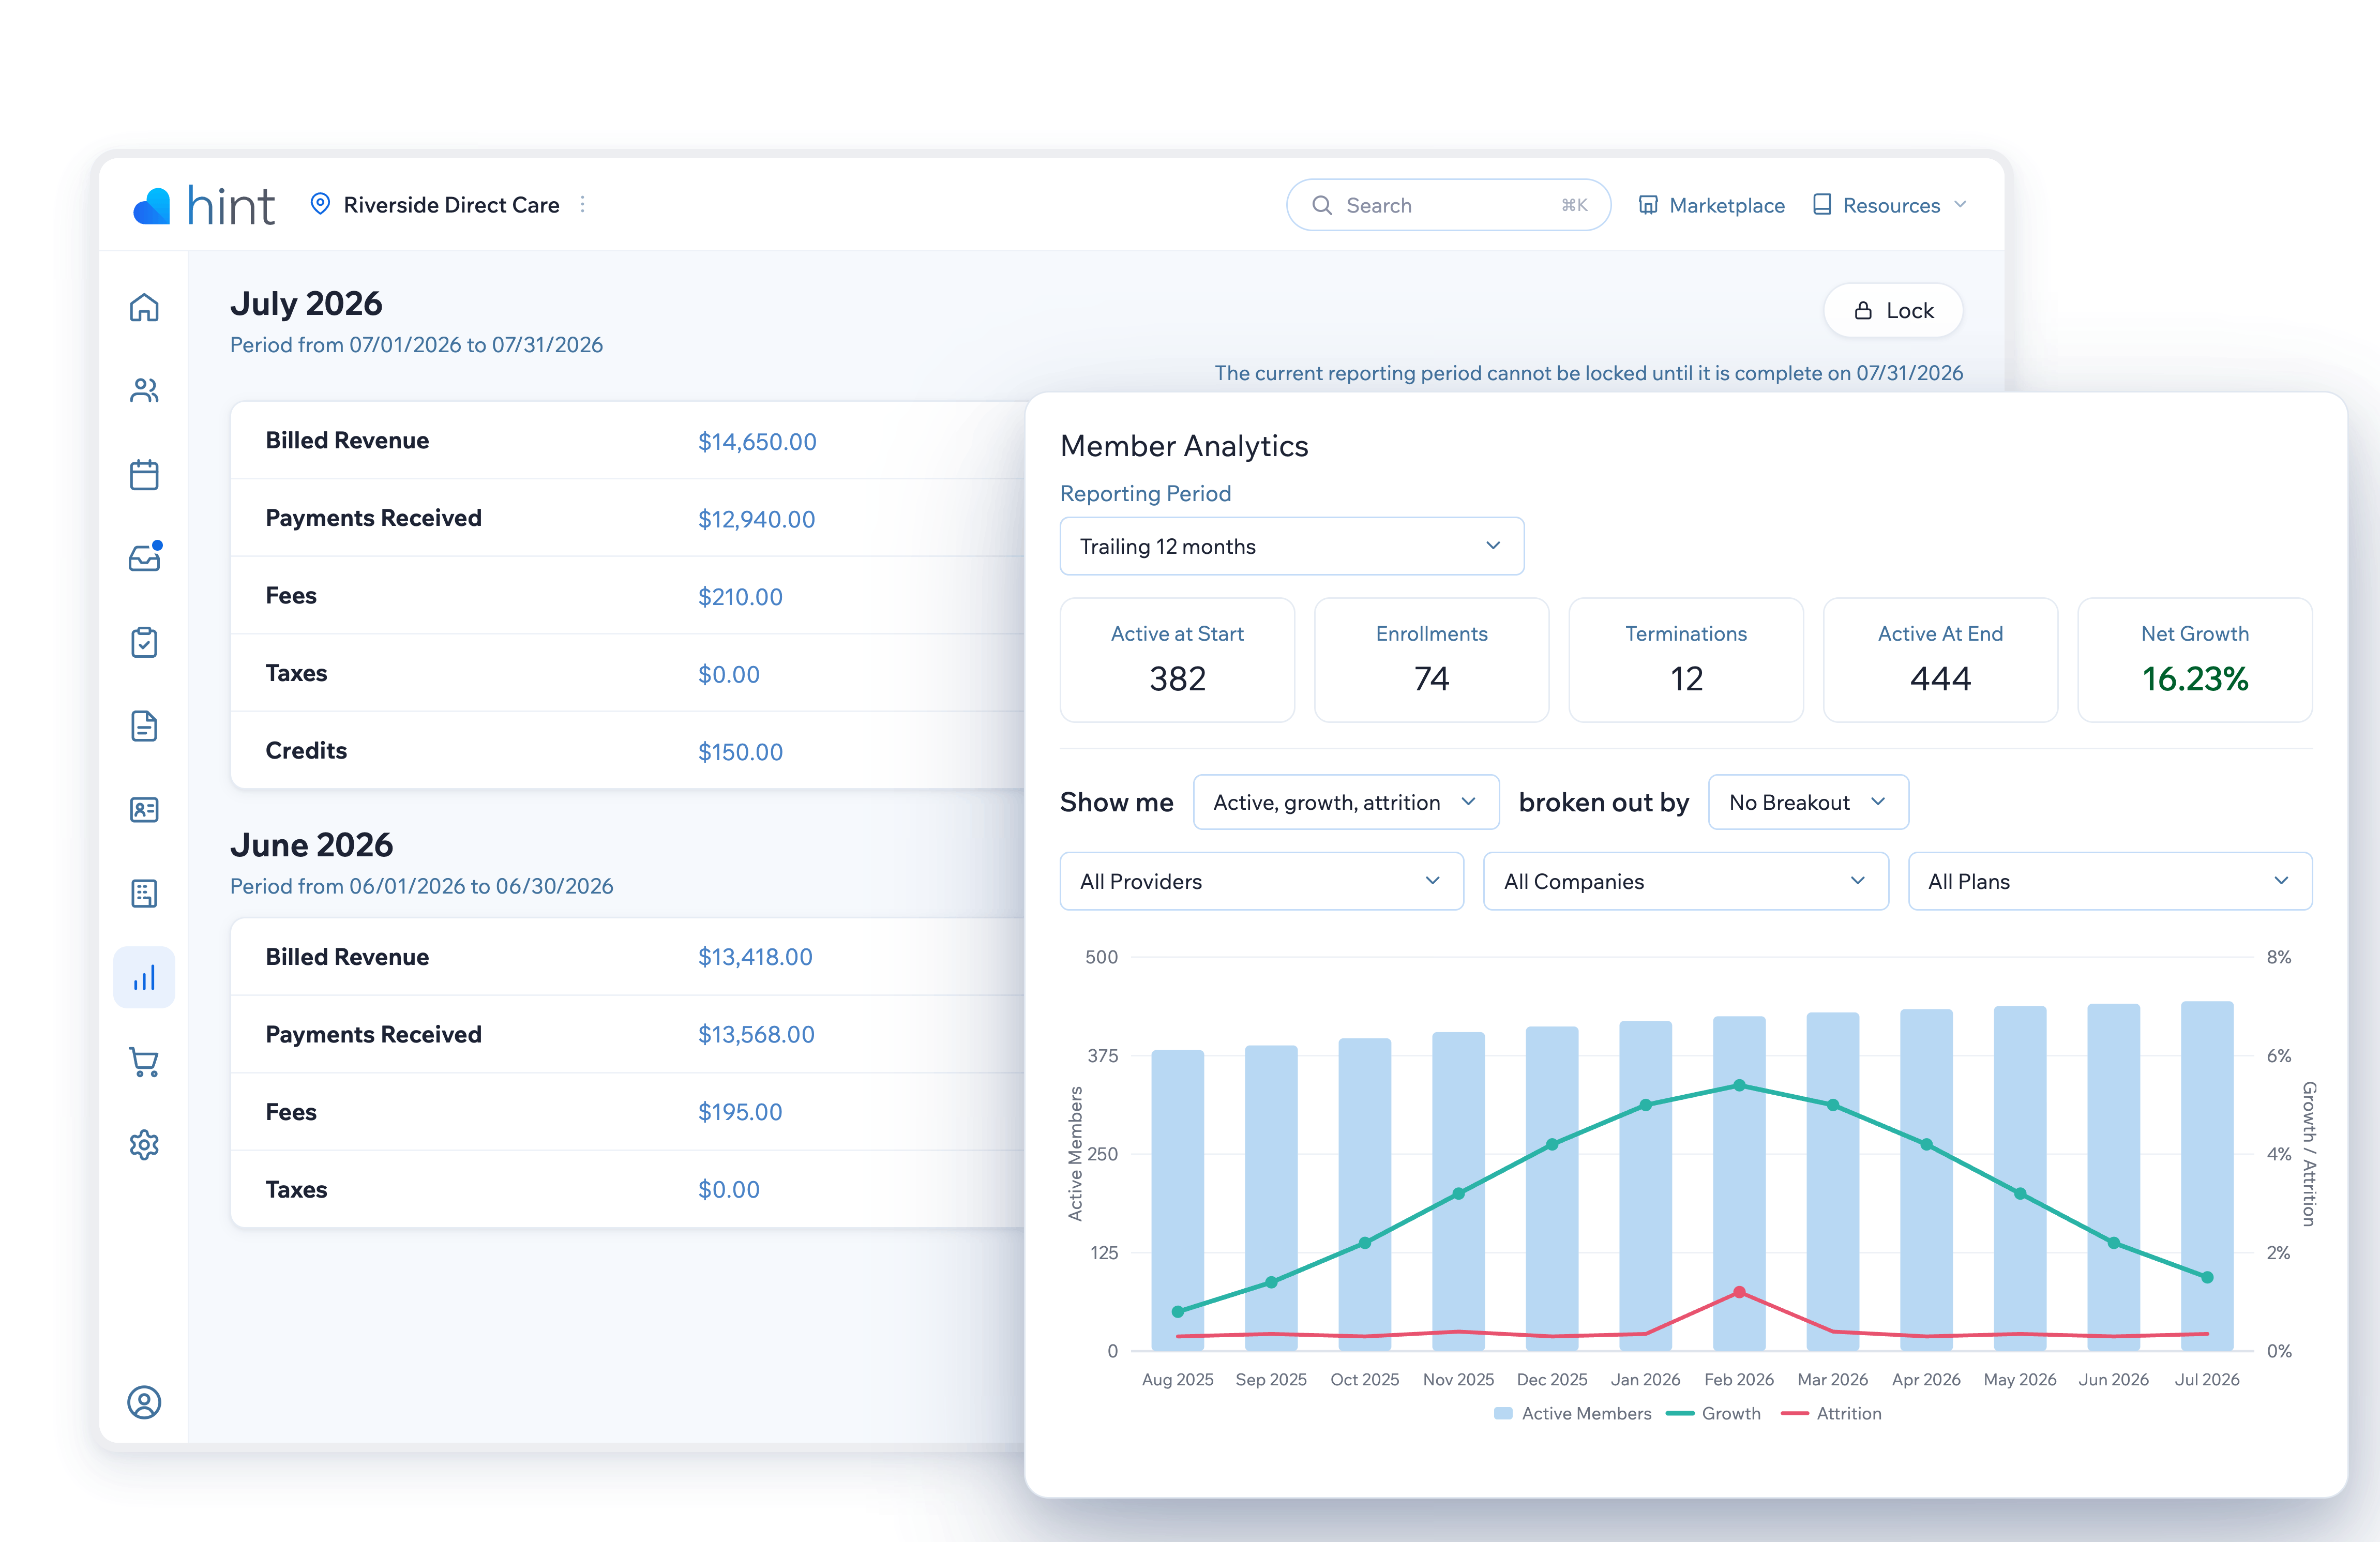The image size is (2380, 1542).
Task: Open the All Providers dropdown
Action: 1261,881
